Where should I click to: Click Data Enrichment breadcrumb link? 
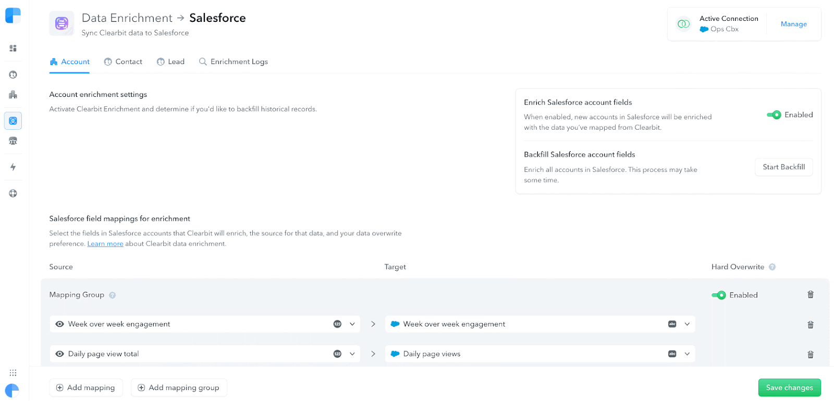127,18
